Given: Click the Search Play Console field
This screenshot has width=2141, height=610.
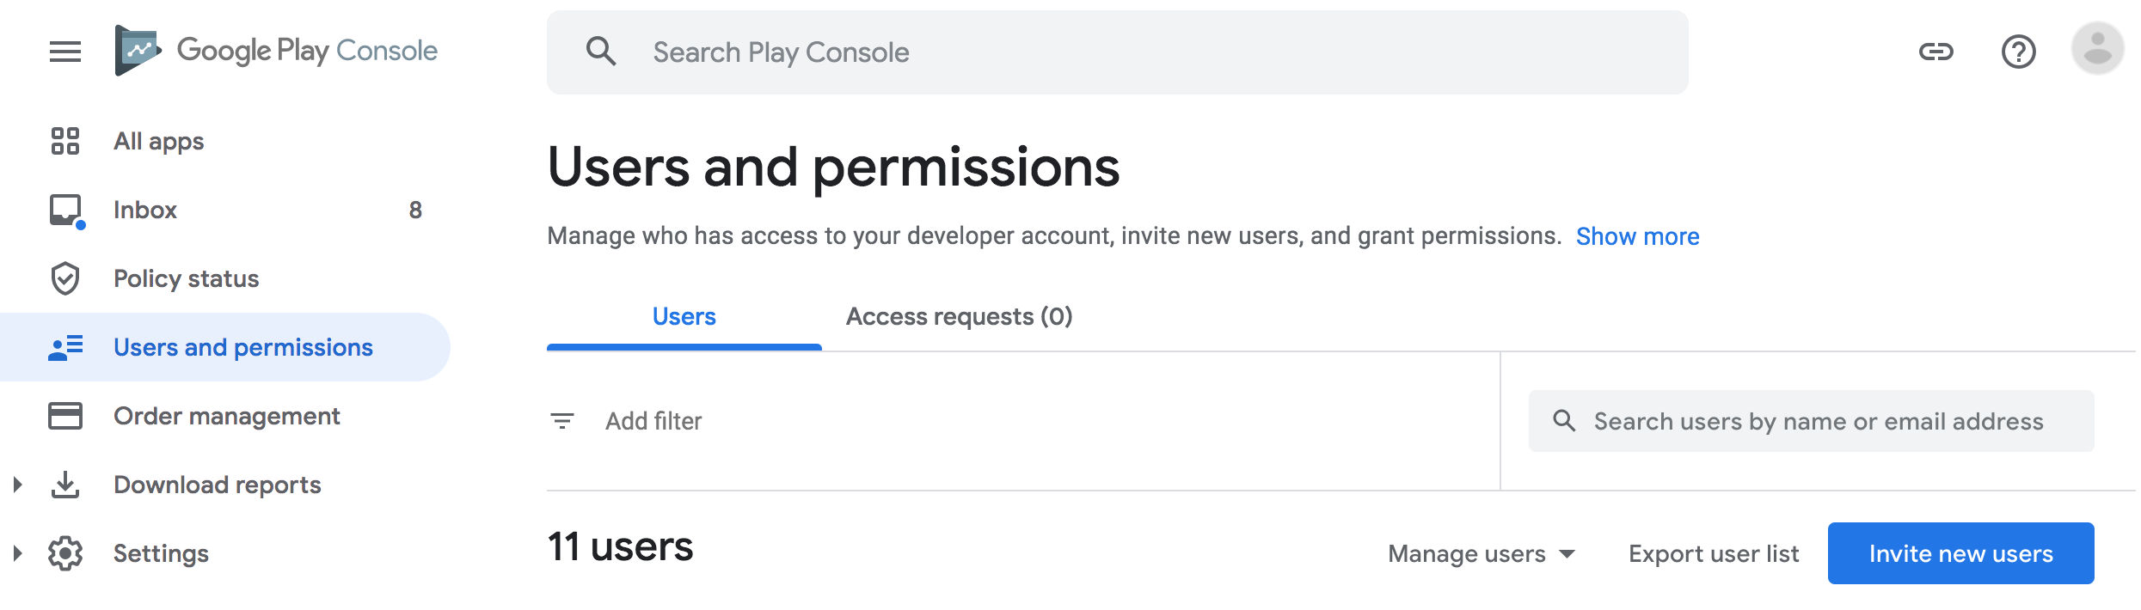Looking at the screenshot, I should (x=1118, y=52).
